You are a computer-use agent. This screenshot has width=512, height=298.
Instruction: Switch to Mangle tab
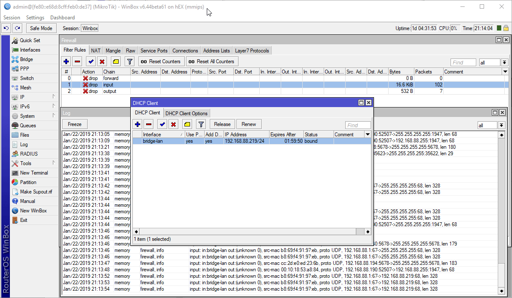pos(113,51)
